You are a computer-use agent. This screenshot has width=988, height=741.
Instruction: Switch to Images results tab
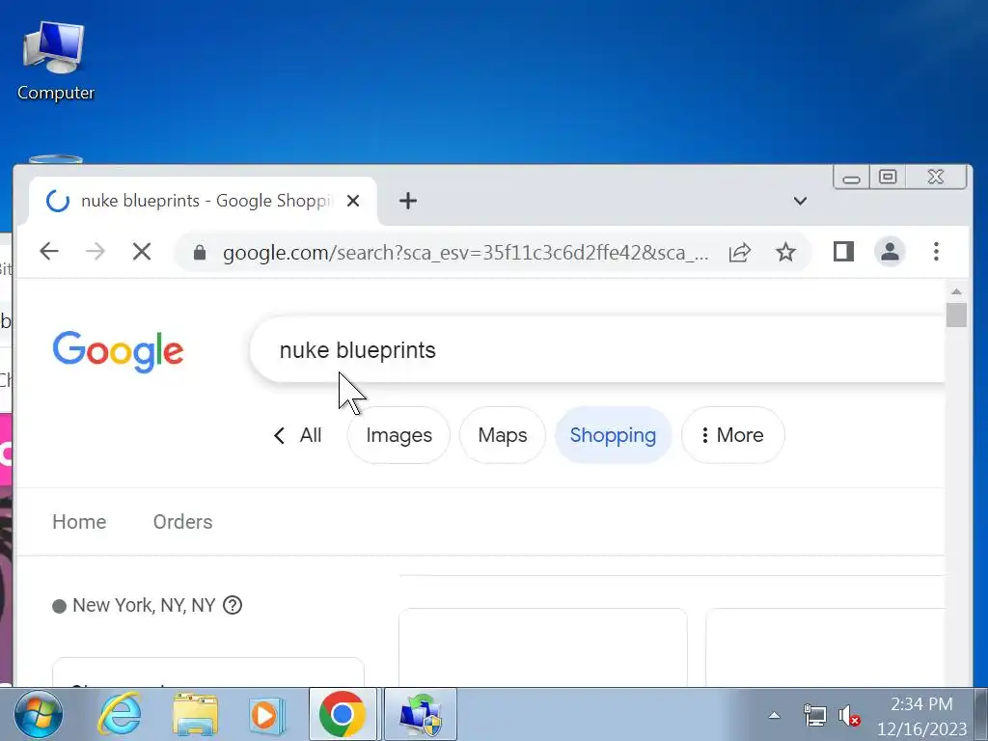point(398,435)
